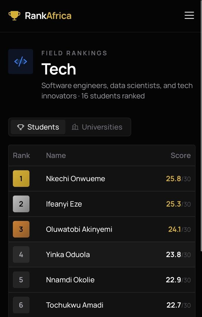This screenshot has width=202, height=317.
Task: Click the gold rank 1 badge
Action: click(21, 178)
